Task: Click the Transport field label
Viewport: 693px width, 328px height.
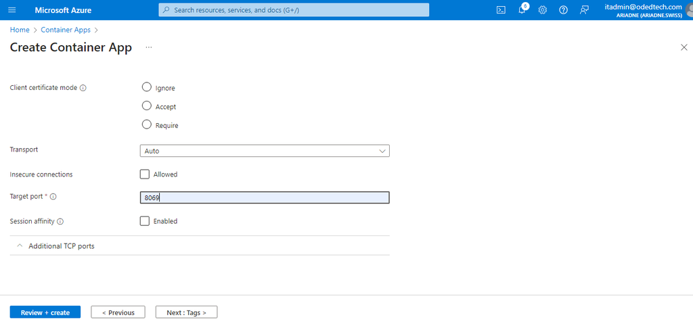Action: pyautogui.click(x=24, y=149)
